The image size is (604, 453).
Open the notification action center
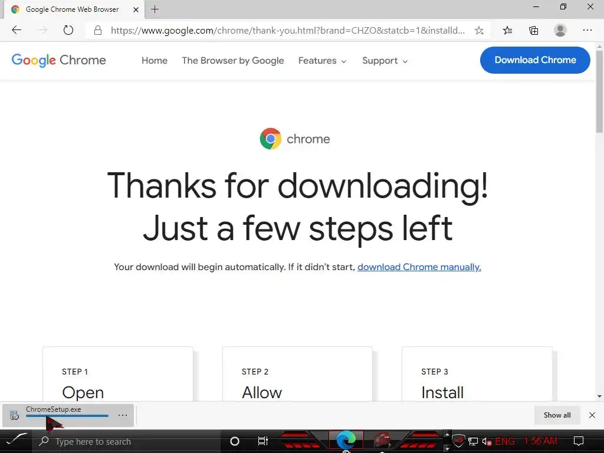pos(579,441)
